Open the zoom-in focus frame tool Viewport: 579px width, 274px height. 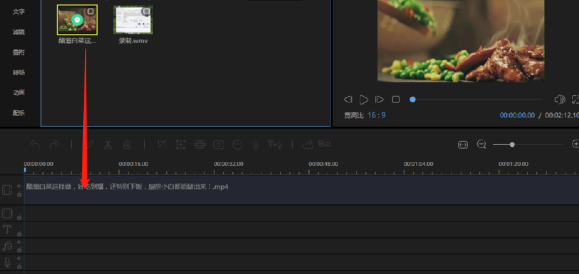click(x=180, y=144)
